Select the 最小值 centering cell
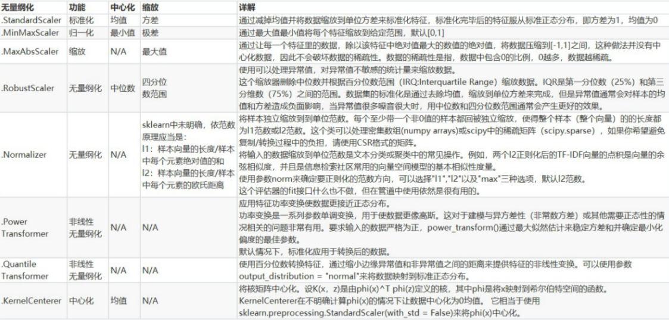669x320 pixels. [123, 33]
